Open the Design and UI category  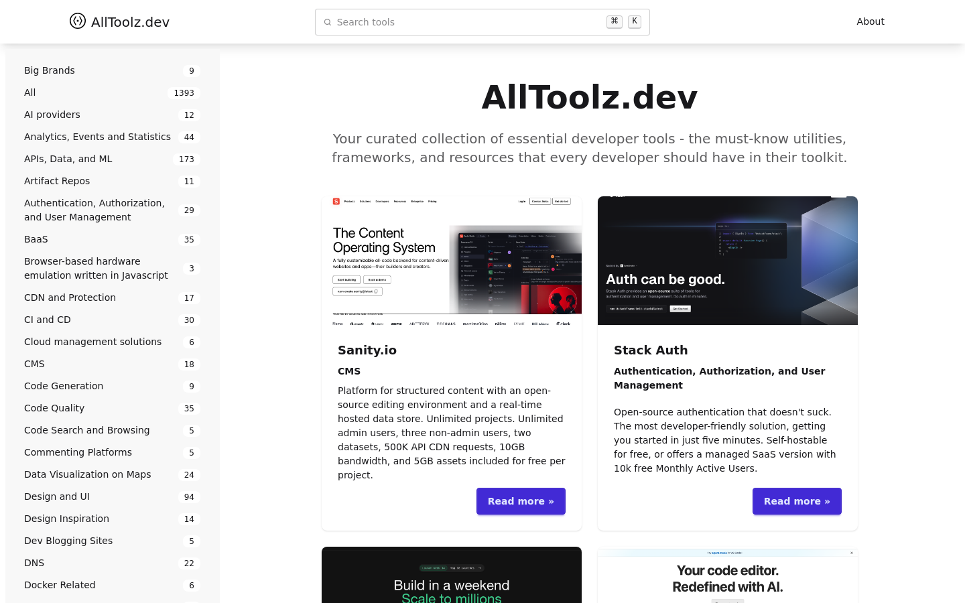[x=113, y=496]
